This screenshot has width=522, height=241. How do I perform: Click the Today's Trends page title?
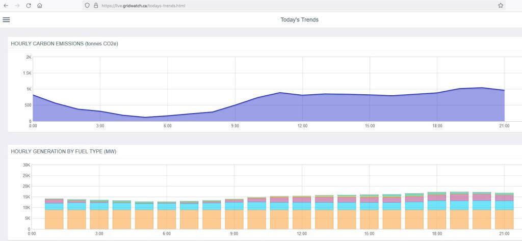pyautogui.click(x=300, y=20)
